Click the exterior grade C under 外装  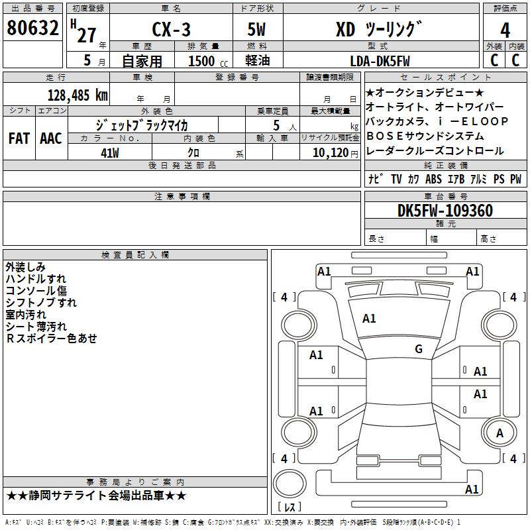click(494, 60)
